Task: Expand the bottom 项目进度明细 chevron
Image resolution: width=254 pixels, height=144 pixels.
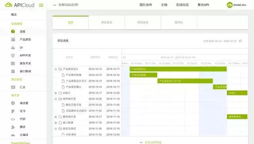Action: [141, 142]
